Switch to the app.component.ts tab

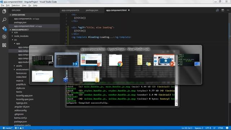[x=70, y=10]
